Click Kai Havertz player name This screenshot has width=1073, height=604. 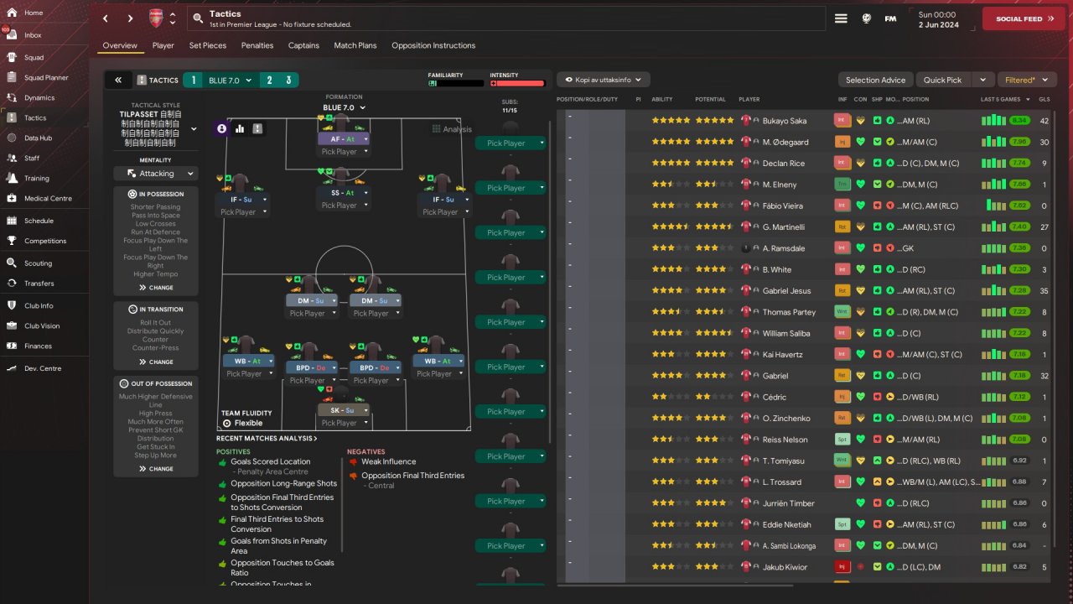point(783,354)
